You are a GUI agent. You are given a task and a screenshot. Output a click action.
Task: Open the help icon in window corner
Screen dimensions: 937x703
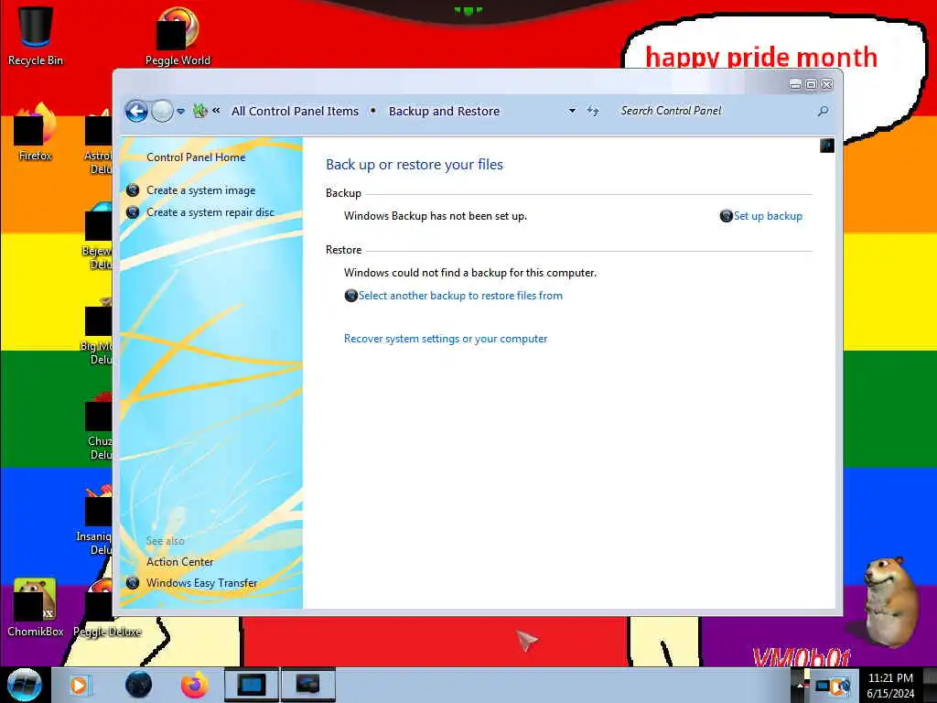click(827, 146)
